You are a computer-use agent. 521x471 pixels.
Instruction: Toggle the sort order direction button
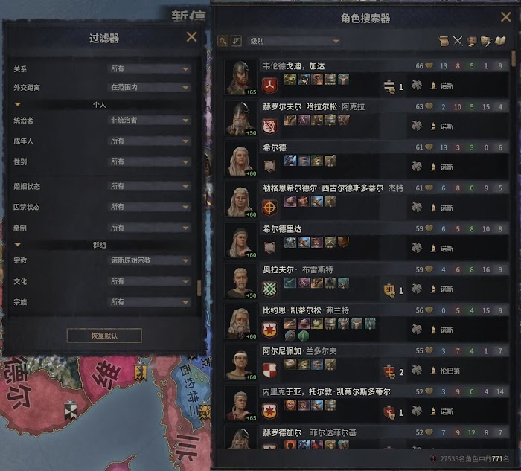point(236,41)
